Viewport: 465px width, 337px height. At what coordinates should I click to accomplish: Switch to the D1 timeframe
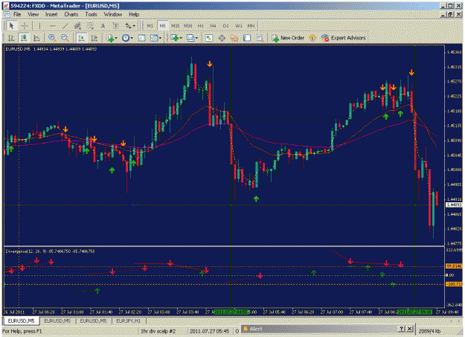(x=226, y=26)
